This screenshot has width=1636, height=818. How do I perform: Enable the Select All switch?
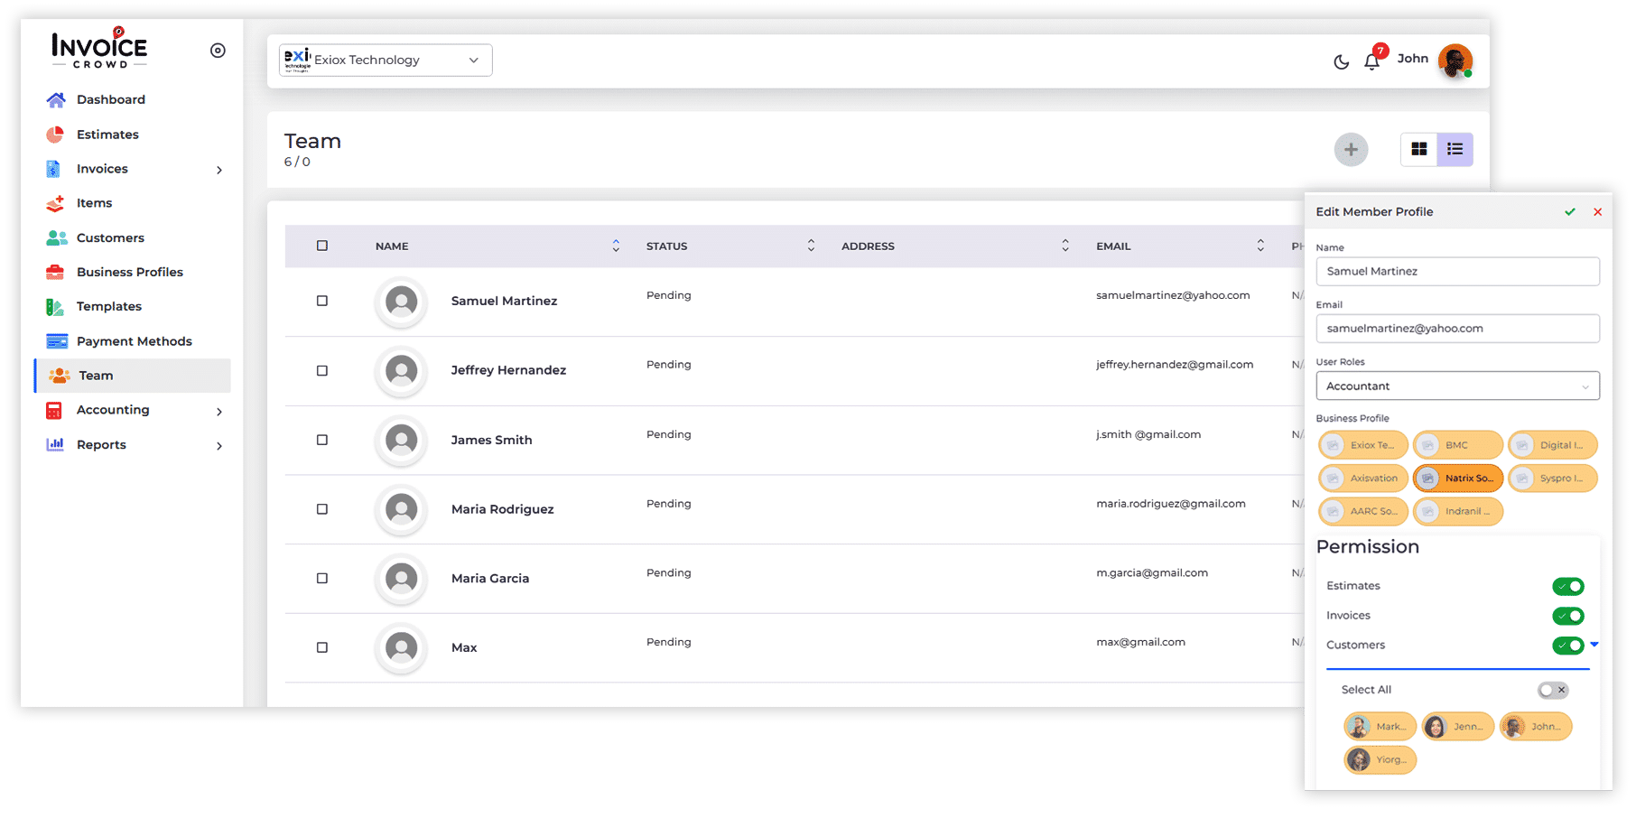[1553, 690]
